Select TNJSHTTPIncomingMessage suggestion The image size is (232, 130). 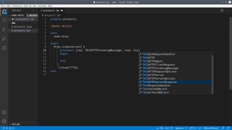click(175, 68)
